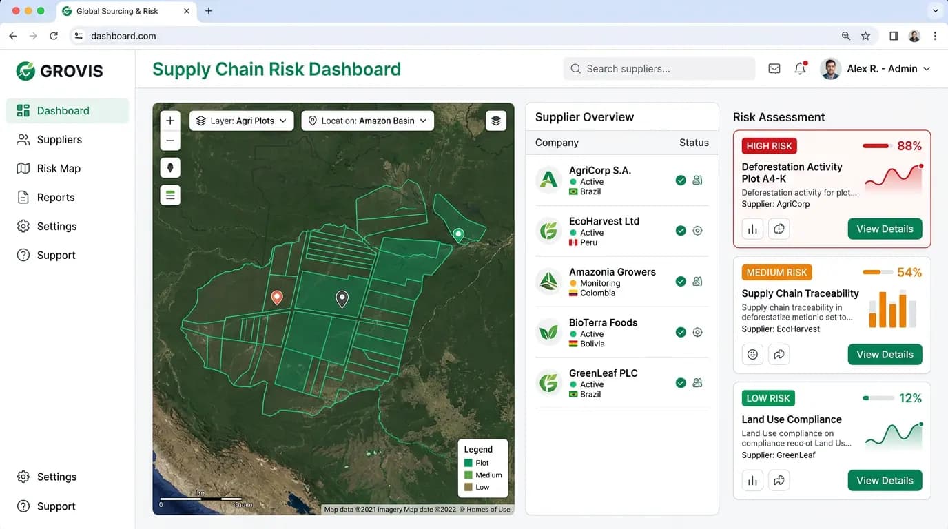Click View Details on the High Risk card
948x529 pixels.
click(885, 229)
